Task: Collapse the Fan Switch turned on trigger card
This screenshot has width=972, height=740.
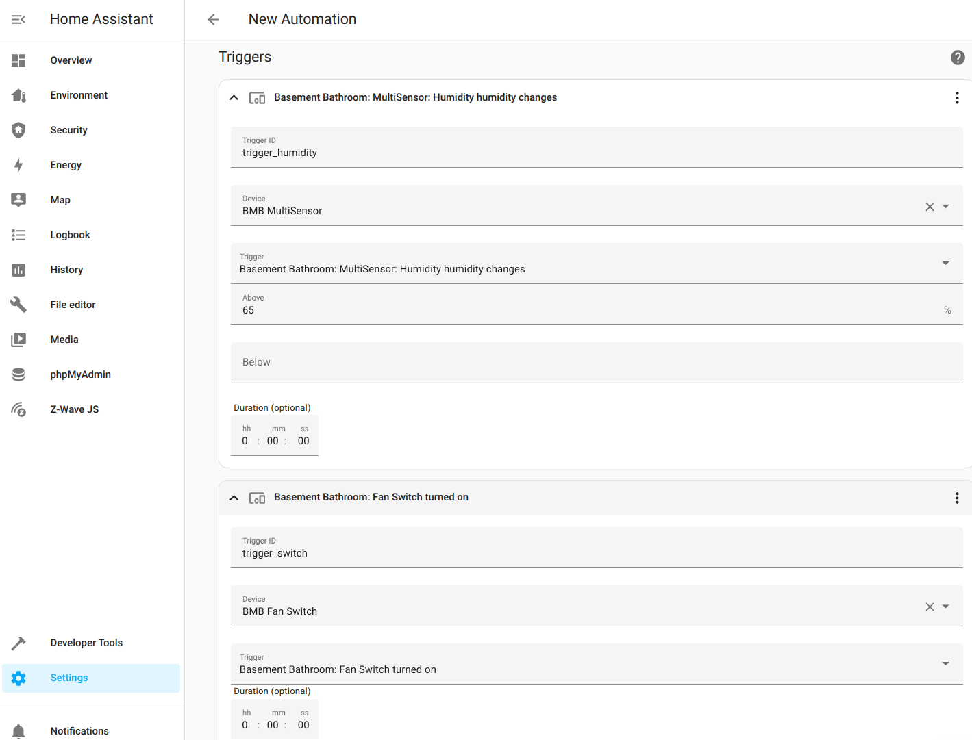Action: tap(234, 498)
